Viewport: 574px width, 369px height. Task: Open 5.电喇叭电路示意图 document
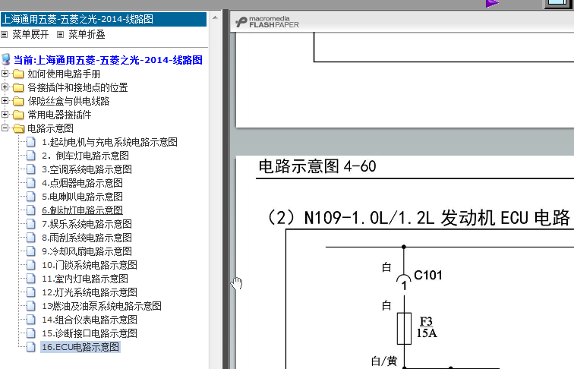[82, 197]
